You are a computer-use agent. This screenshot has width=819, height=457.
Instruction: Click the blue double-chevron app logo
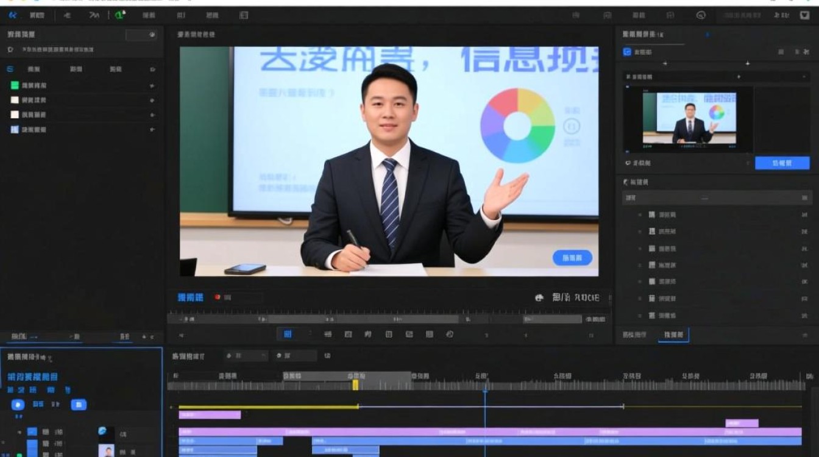tap(12, 15)
